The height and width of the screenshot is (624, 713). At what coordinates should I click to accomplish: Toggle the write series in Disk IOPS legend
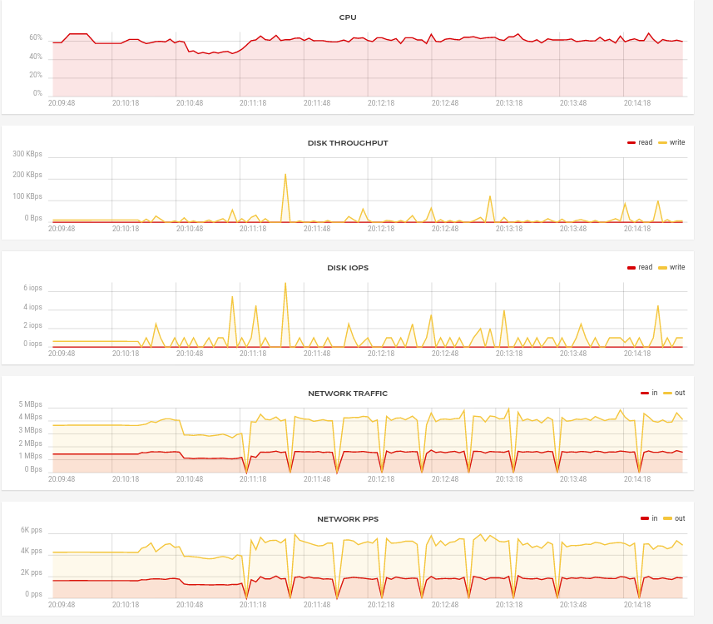[x=671, y=267]
